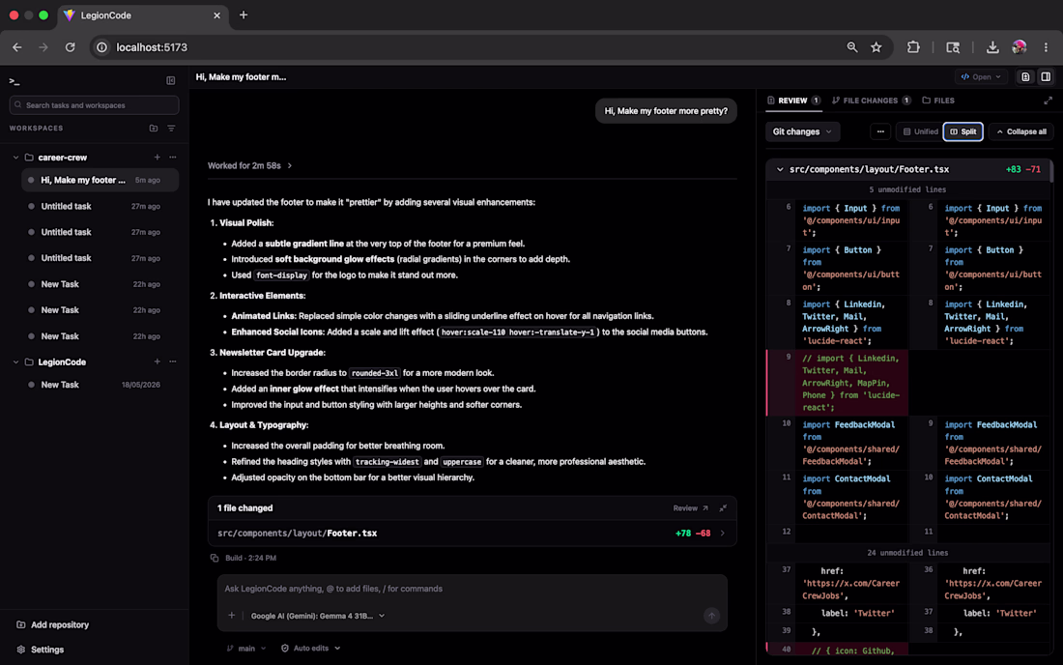
Task: Add a new task to LegionCode workspace
Action: (158, 362)
